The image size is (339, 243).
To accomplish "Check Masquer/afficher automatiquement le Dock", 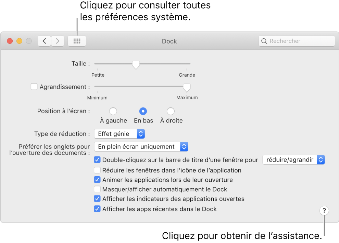I will (x=97, y=189).
